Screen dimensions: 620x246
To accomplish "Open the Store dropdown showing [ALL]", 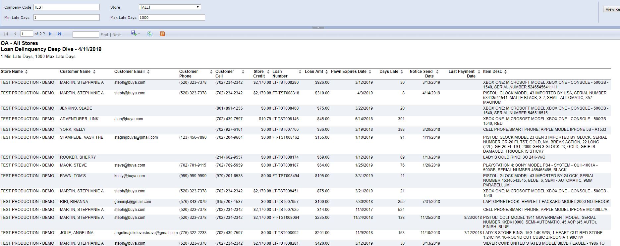I will [170, 7].
